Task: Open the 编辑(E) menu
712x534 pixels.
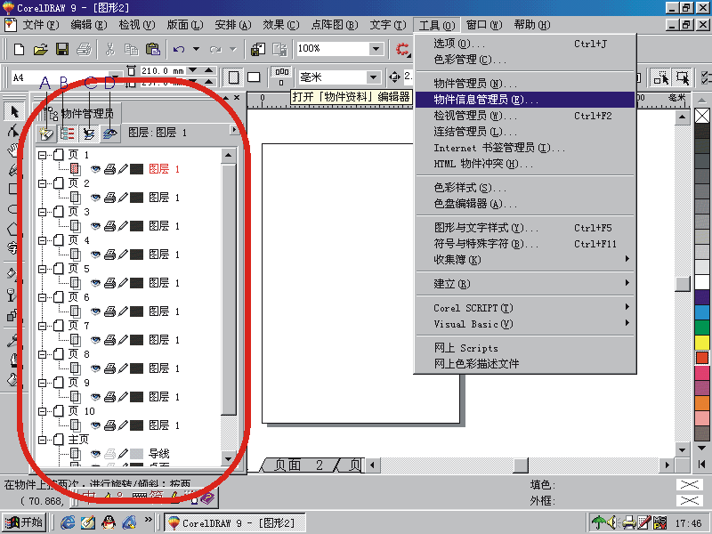Action: tap(88, 25)
